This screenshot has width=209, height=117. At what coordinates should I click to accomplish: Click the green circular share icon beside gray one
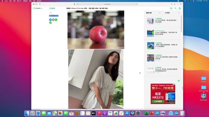56,20
